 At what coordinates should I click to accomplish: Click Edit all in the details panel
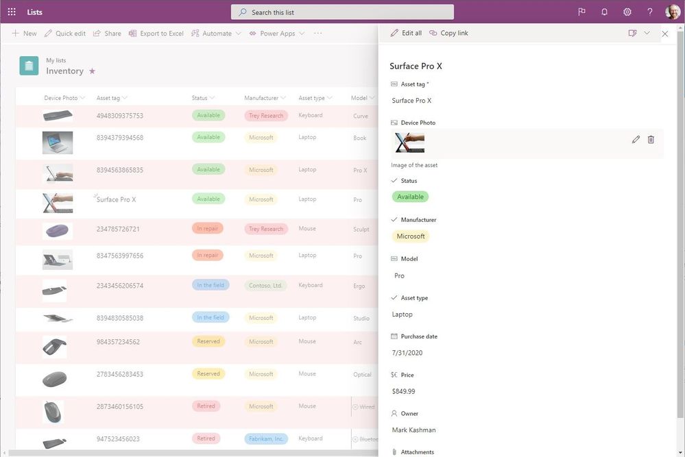[407, 33]
